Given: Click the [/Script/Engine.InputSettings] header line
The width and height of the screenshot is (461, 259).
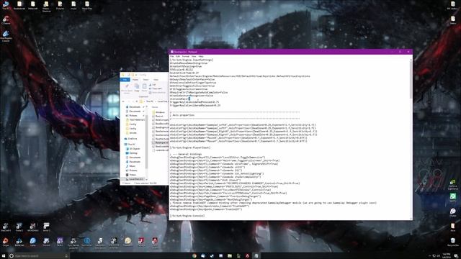Looking at the screenshot, I should (192, 60).
